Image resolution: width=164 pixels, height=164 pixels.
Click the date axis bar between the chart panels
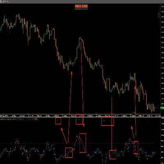tap(80, 116)
